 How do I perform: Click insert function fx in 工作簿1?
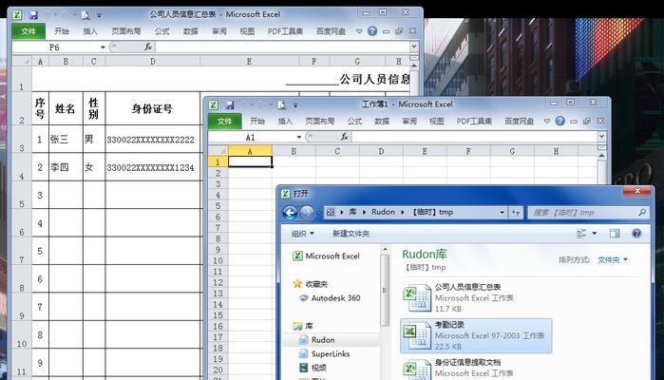click(344, 137)
